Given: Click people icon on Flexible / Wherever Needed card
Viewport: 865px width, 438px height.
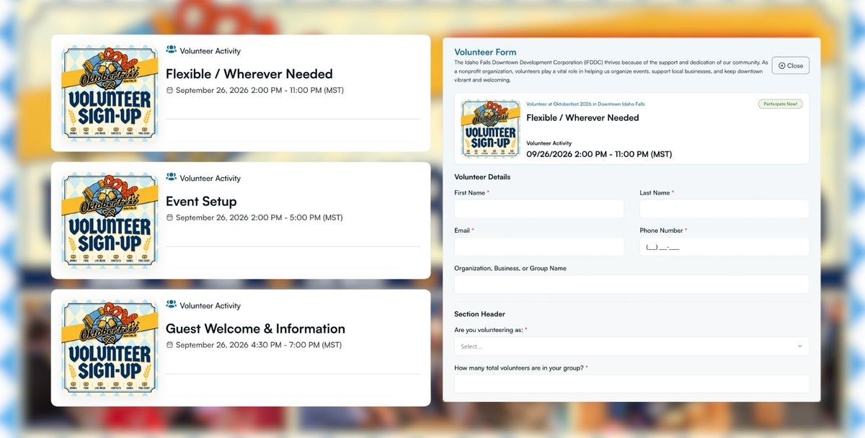Looking at the screenshot, I should point(171,50).
